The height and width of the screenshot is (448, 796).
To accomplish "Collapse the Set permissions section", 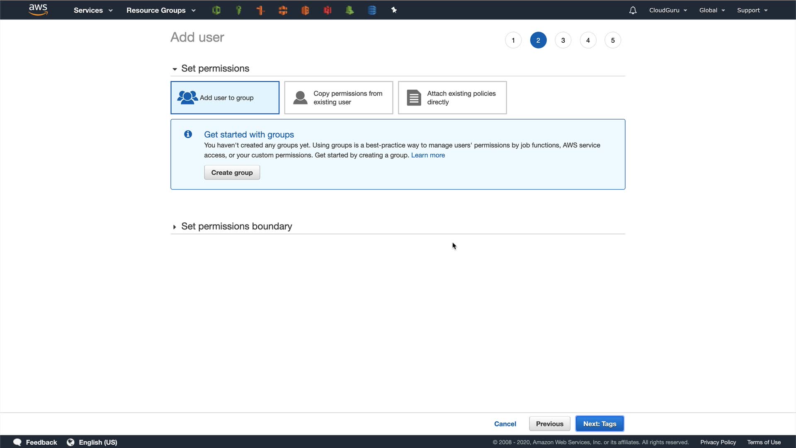I will 215,68.
